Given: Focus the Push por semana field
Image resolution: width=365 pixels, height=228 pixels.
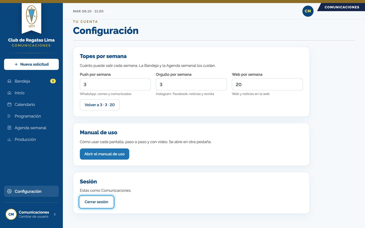Looking at the screenshot, I should point(115,84).
